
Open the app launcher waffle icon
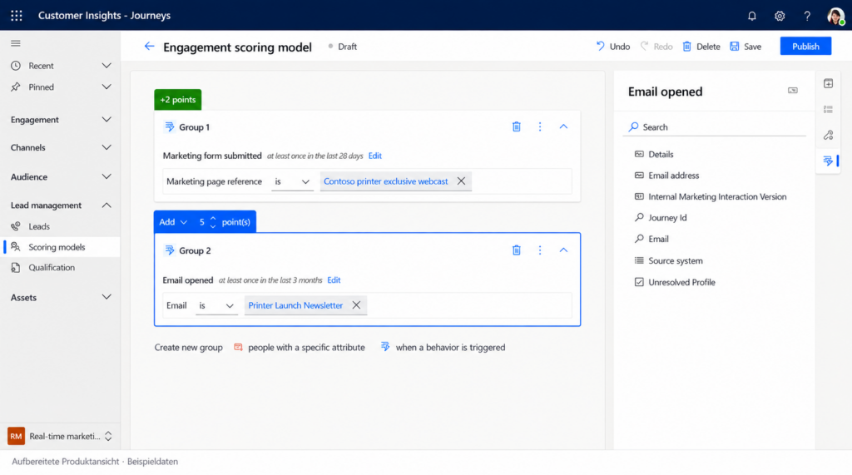click(17, 15)
